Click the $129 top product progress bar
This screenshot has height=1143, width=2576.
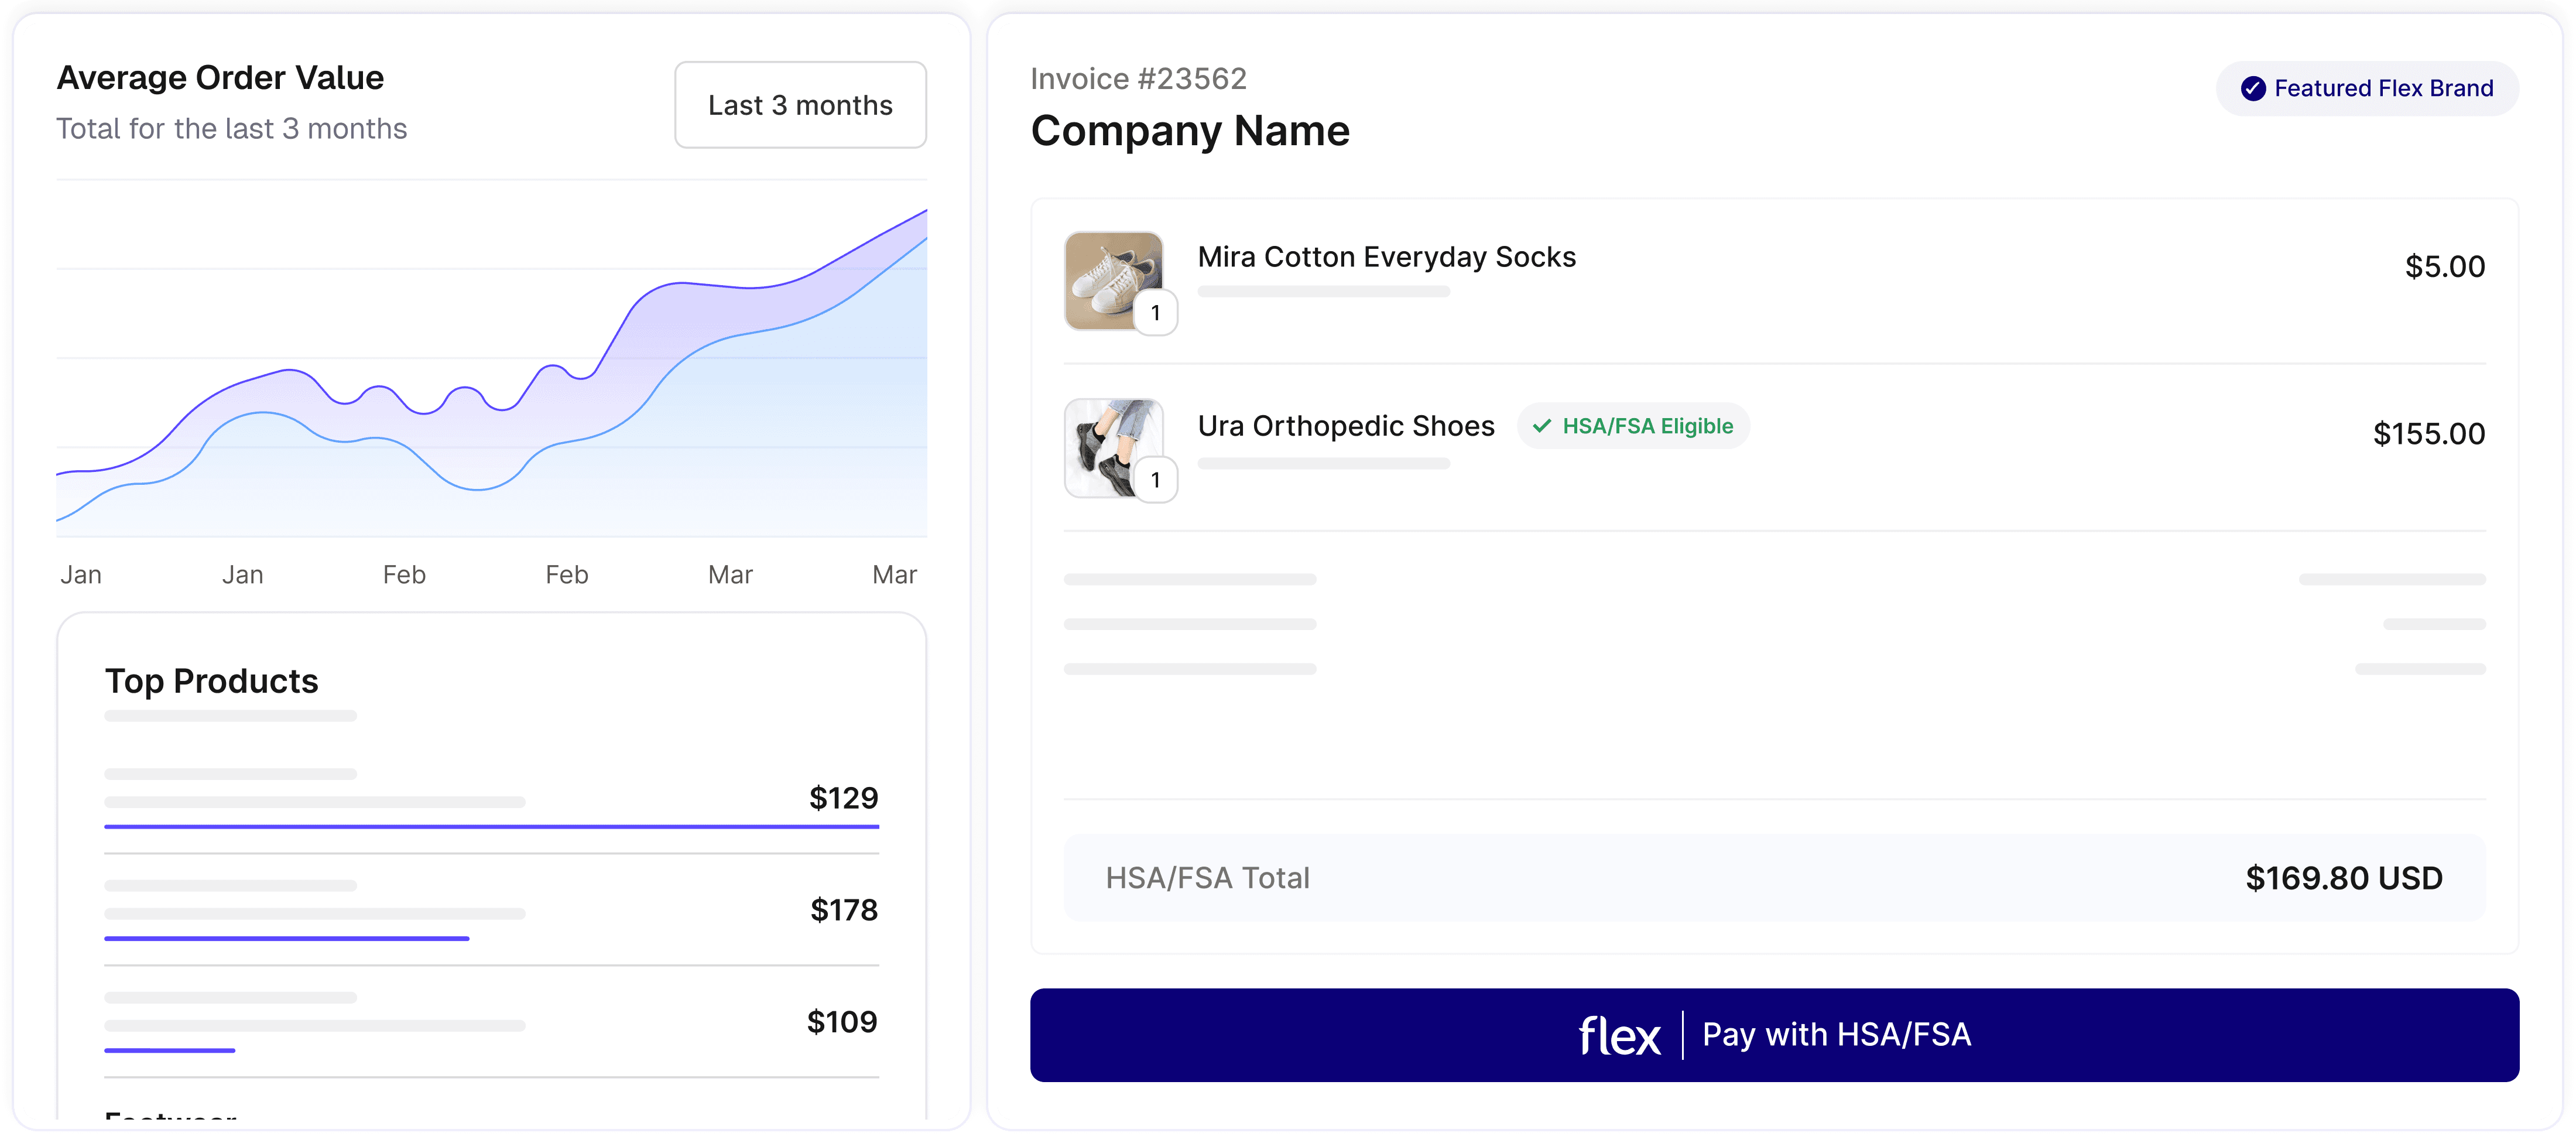coord(491,827)
